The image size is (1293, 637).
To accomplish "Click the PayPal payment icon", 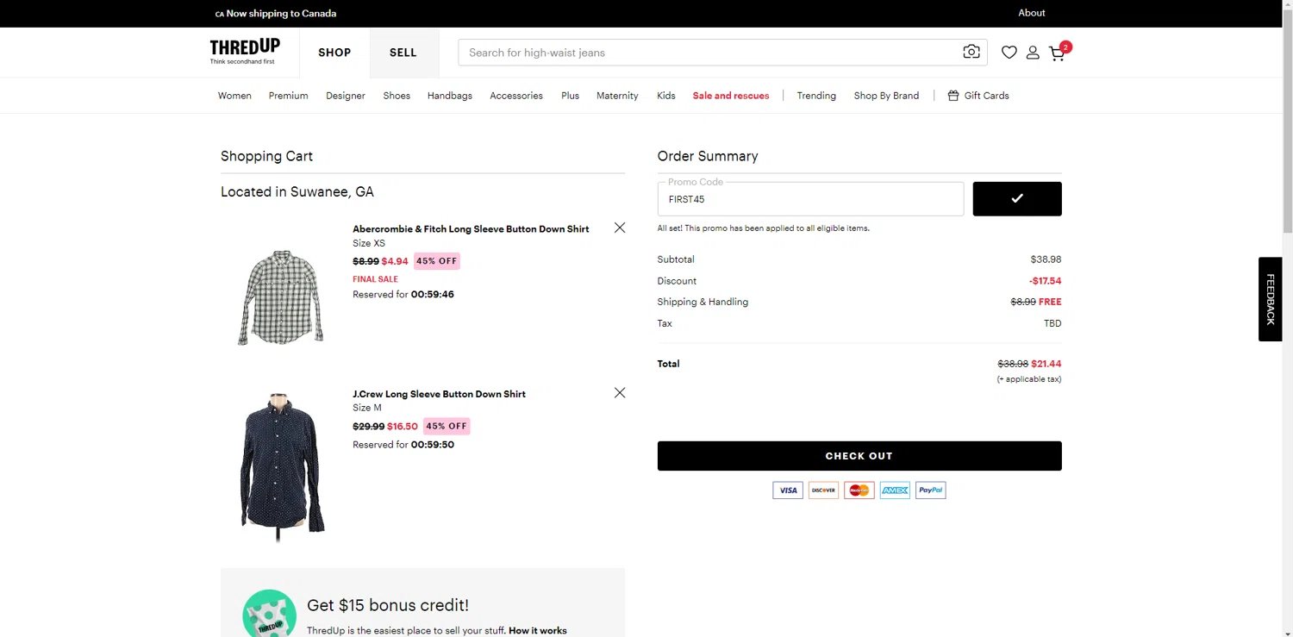I will (x=930, y=490).
